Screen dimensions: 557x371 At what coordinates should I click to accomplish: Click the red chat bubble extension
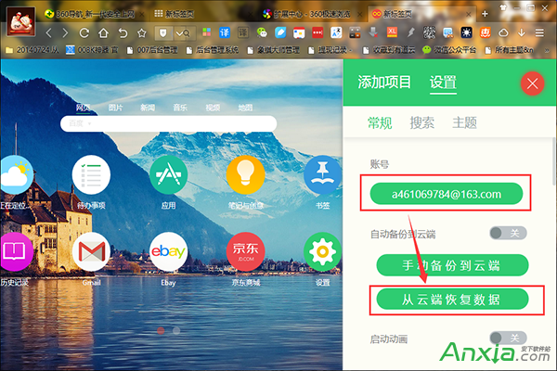click(x=317, y=32)
